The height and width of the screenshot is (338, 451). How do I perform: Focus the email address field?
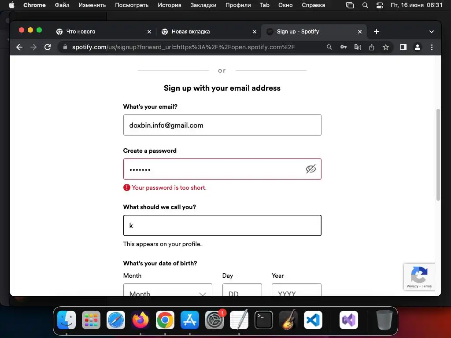(x=222, y=125)
